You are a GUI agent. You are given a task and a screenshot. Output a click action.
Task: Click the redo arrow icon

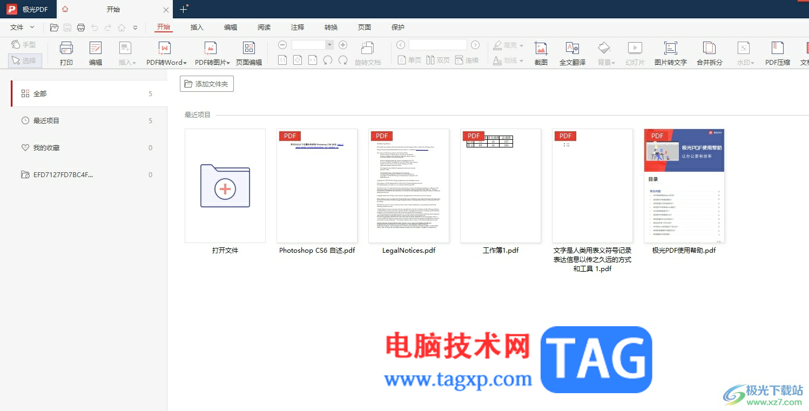[108, 28]
